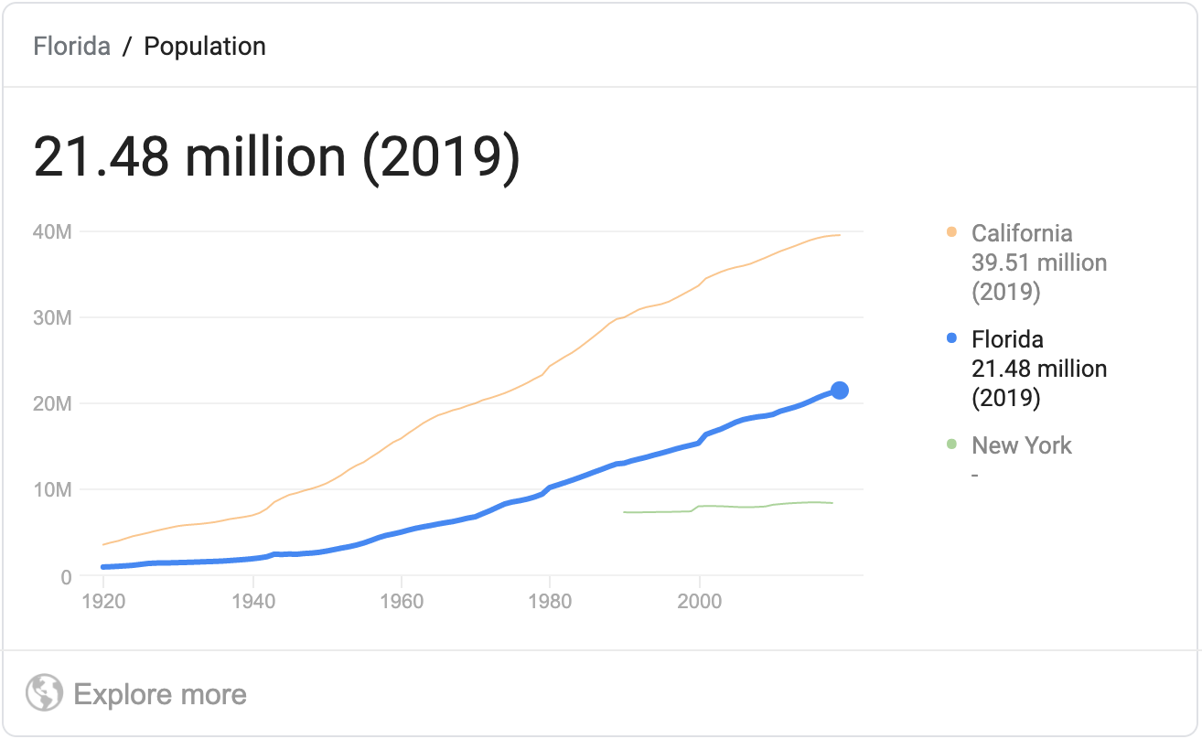Viewport: 1202px width, 739px height.
Task: Click the 1920 x-axis label
Action: tap(103, 601)
